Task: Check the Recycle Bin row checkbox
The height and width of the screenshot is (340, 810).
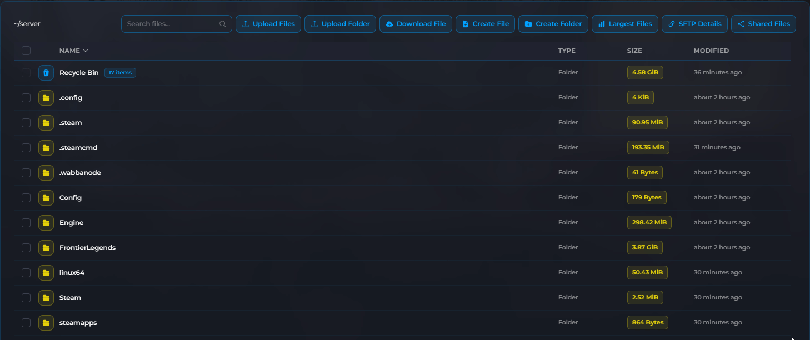Action: [x=26, y=73]
